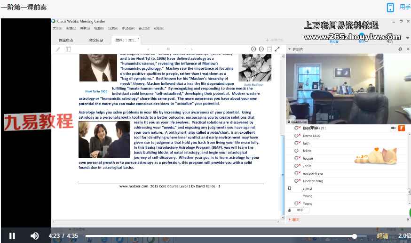
Task: Select participant E610 host row
Action: pos(346,128)
